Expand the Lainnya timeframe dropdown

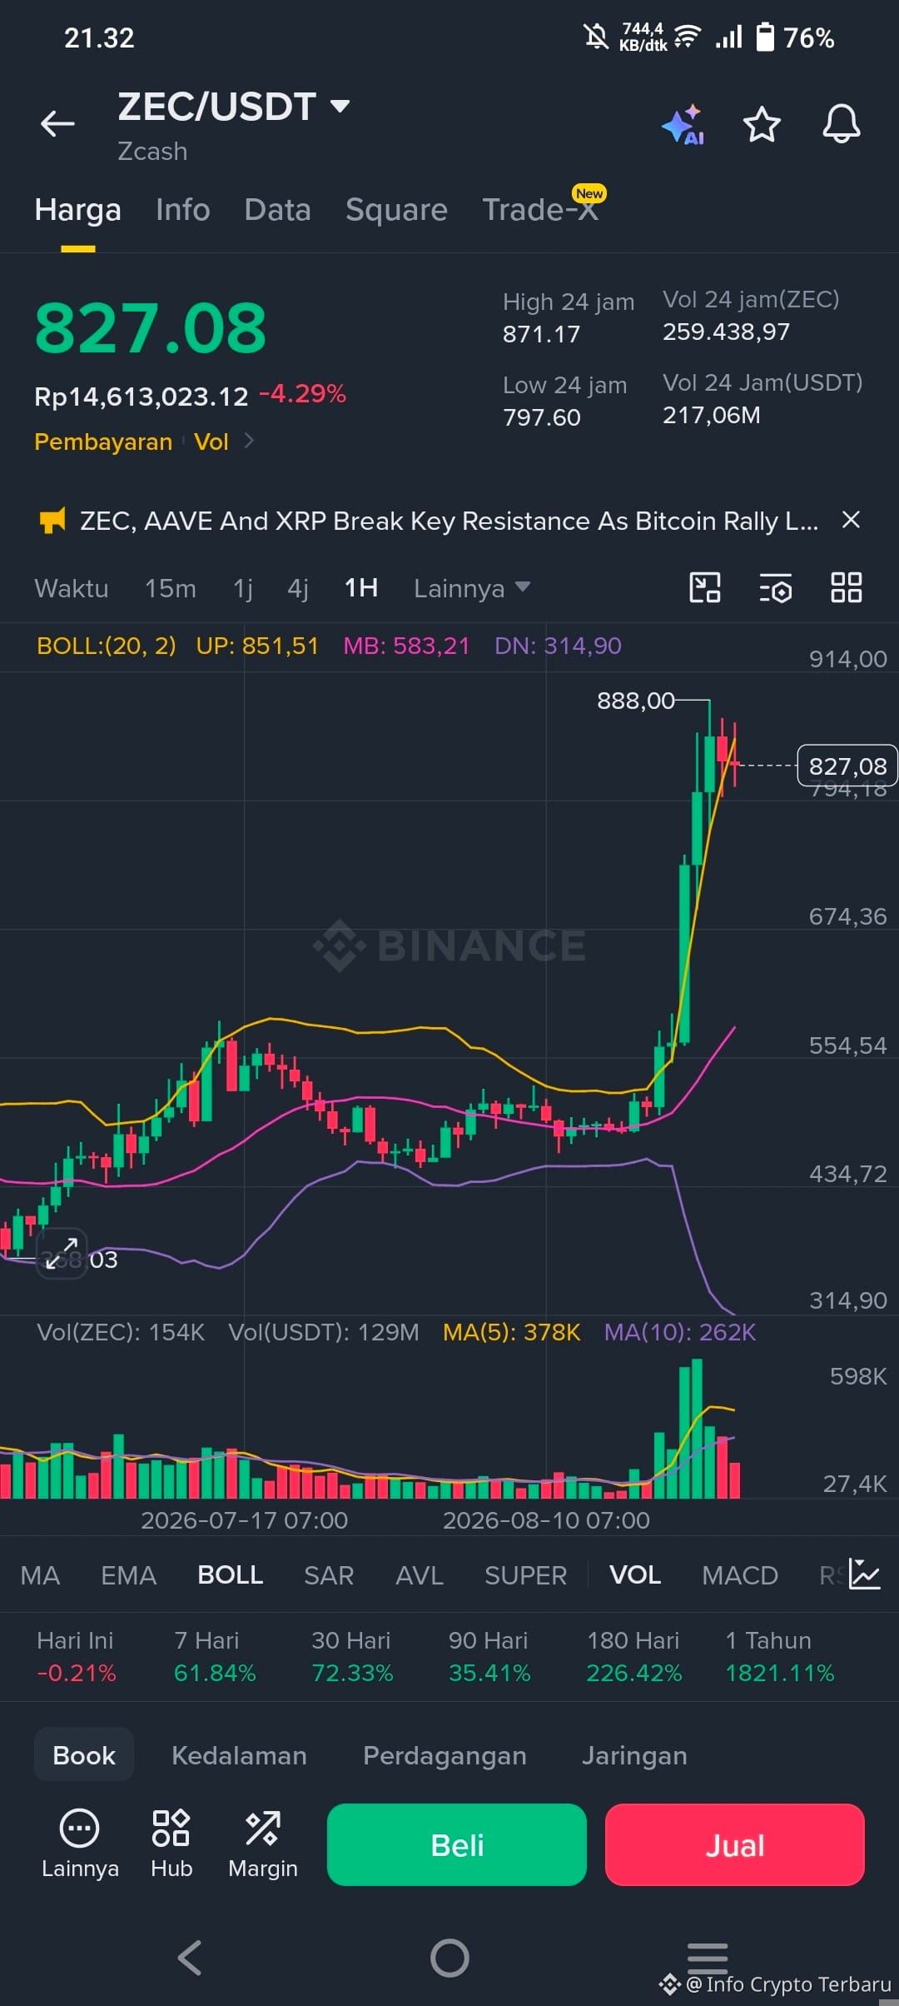(x=472, y=588)
